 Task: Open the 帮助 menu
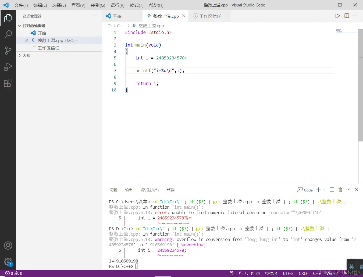point(156,5)
